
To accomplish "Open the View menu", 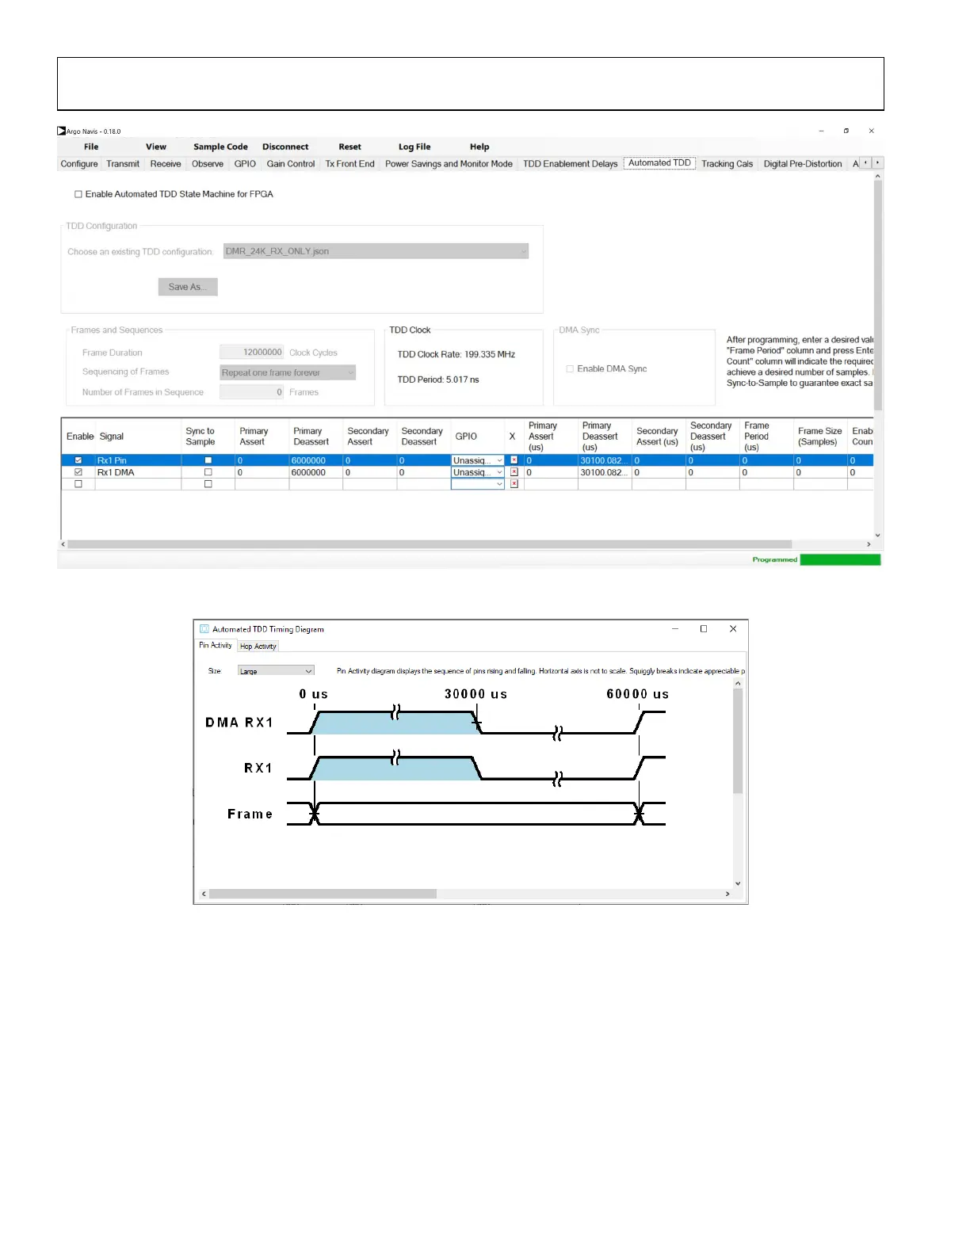I will (x=156, y=147).
